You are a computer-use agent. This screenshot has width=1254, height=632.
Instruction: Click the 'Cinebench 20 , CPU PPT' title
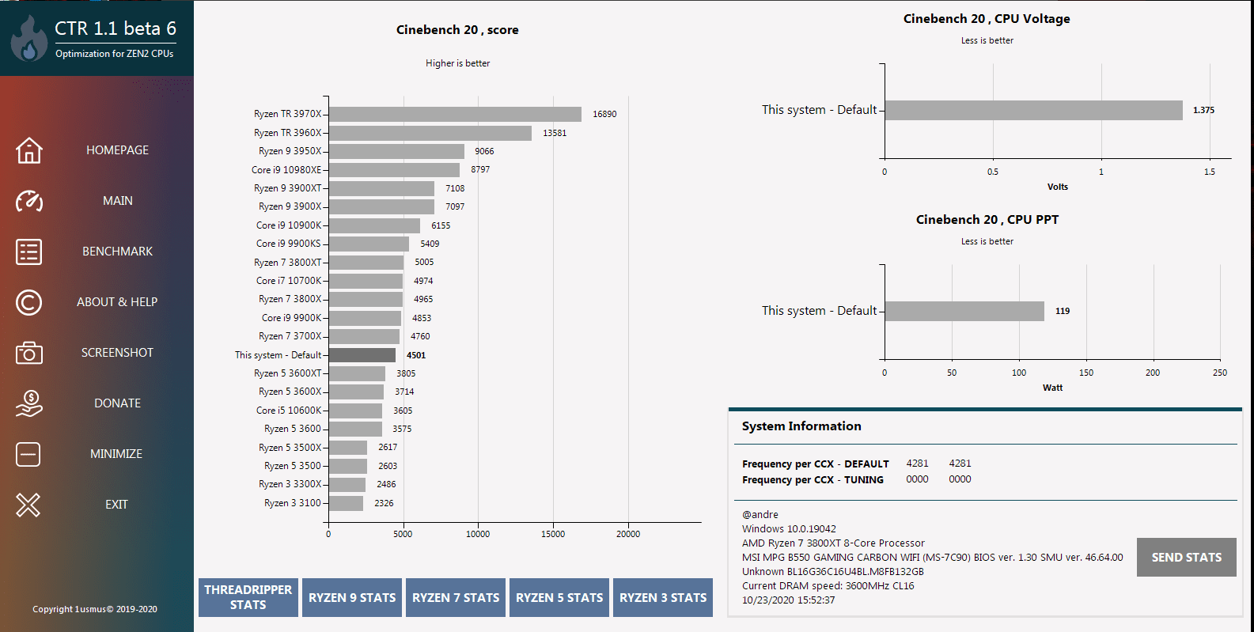(x=987, y=220)
